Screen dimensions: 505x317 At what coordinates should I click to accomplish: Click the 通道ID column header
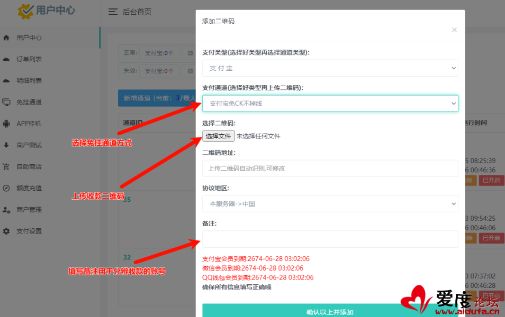133,123
